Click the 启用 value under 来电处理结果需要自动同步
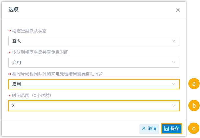Image resolution: width=200 pixels, height=138 pixels. 17,84
